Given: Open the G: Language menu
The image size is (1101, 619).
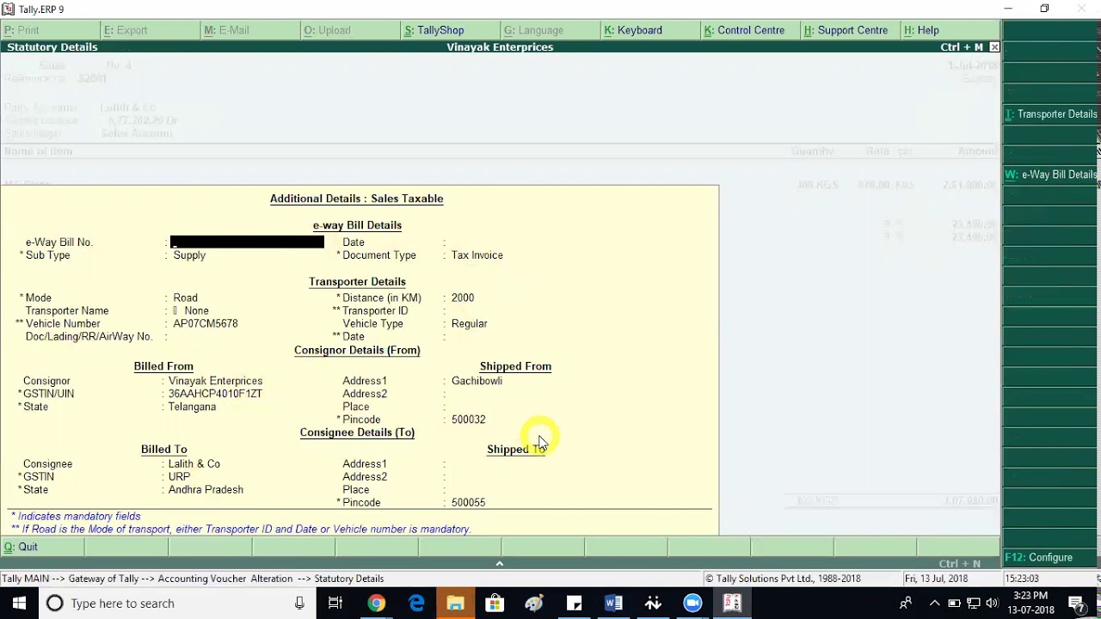Looking at the screenshot, I should (549, 30).
